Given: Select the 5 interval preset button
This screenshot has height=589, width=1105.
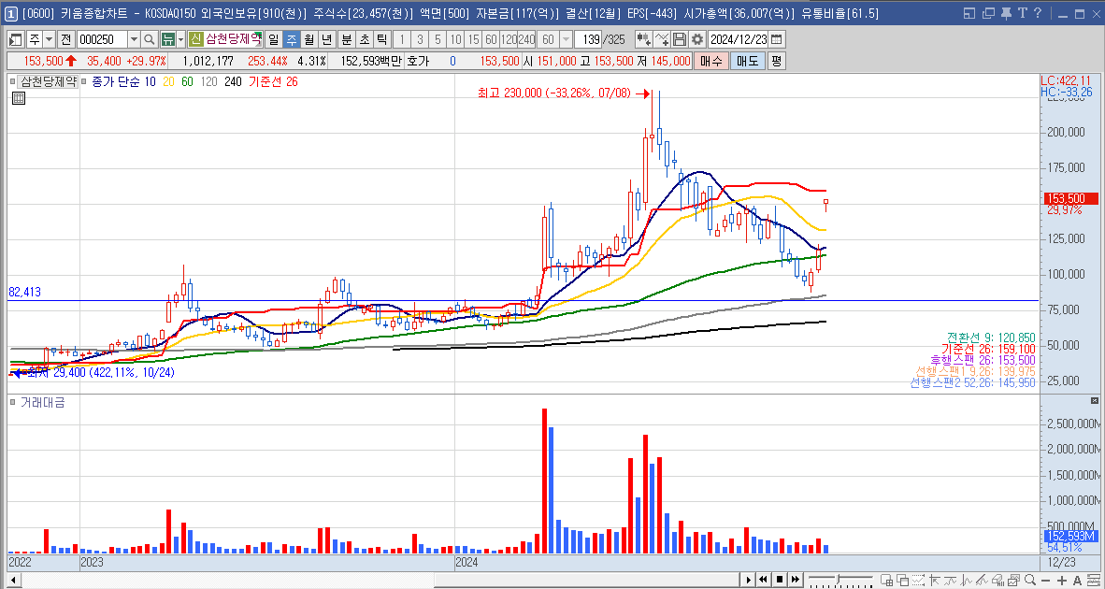Looking at the screenshot, I should tap(437, 39).
